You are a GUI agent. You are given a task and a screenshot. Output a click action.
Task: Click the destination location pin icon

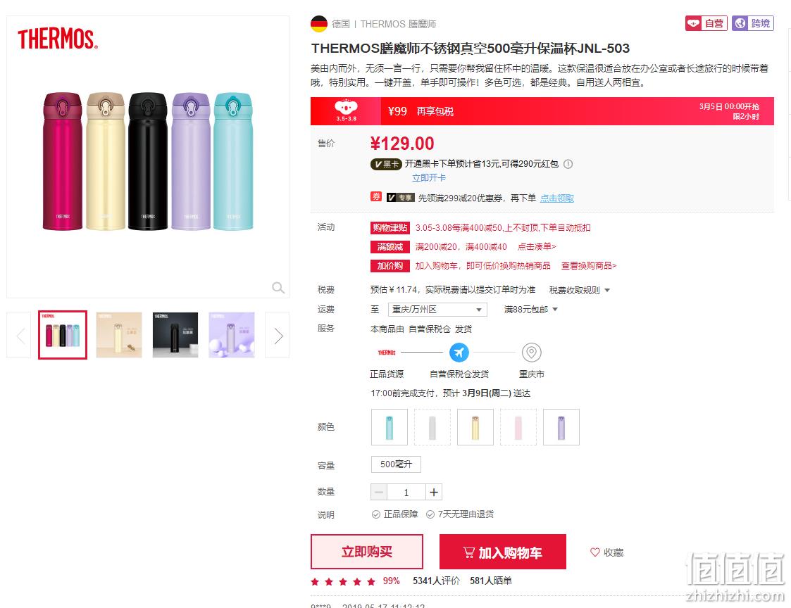pyautogui.click(x=532, y=353)
